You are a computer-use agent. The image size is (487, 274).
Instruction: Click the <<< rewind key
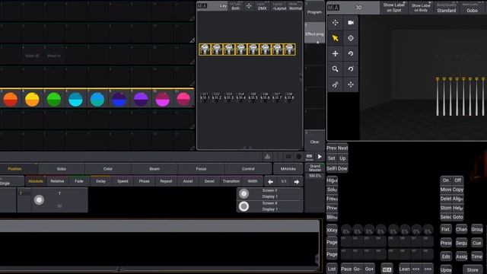[x=416, y=269]
